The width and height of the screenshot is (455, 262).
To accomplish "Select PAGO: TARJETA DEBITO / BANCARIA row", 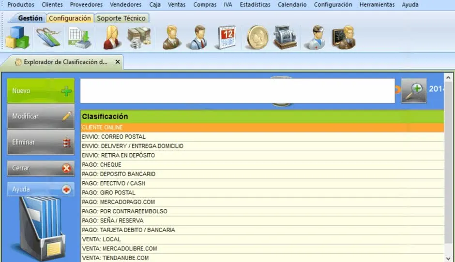I will [262, 230].
